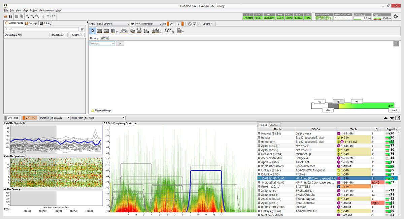The width and height of the screenshot is (404, 219).
Task: Switch to the Building tab
Action: tap(45, 23)
